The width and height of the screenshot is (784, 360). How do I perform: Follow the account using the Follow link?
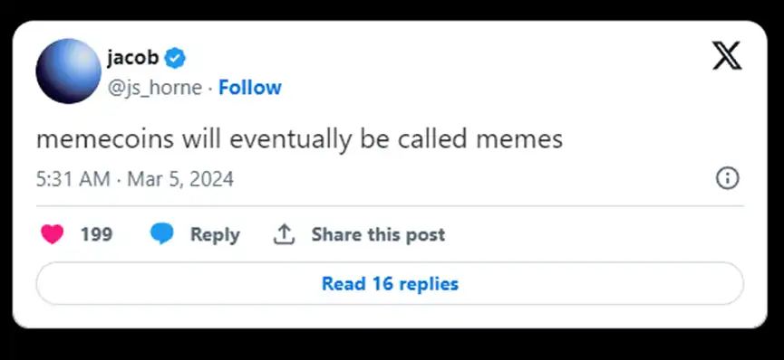coord(250,88)
